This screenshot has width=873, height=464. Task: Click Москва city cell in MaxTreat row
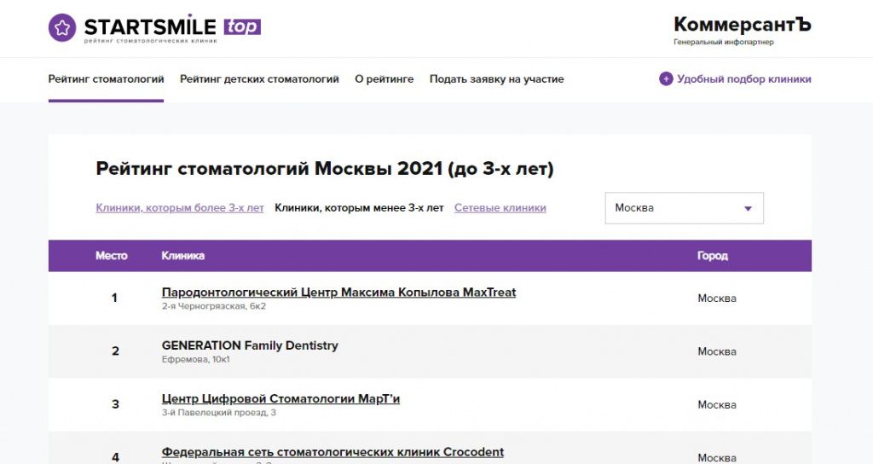pos(717,299)
